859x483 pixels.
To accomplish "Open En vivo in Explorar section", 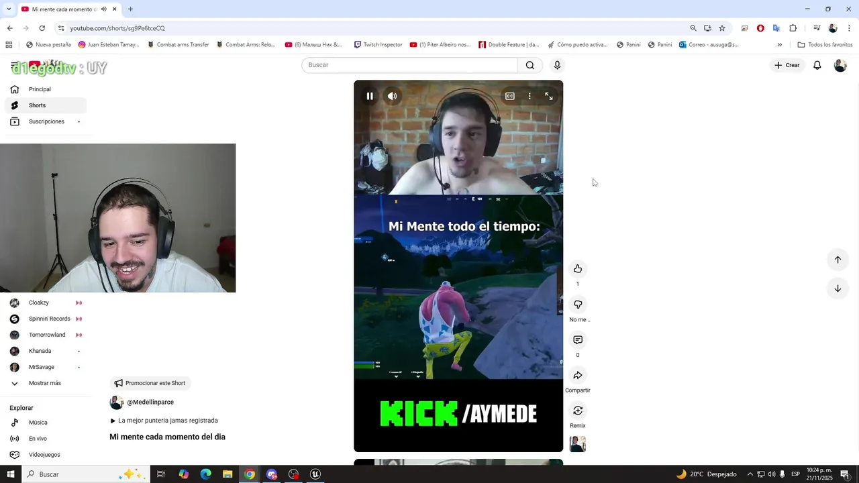I will (x=46, y=439).
